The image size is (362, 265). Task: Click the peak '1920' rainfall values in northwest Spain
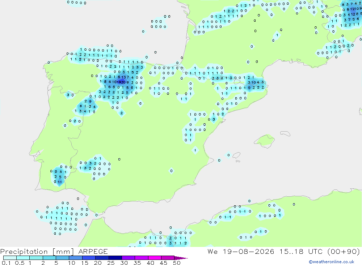pos(121,82)
